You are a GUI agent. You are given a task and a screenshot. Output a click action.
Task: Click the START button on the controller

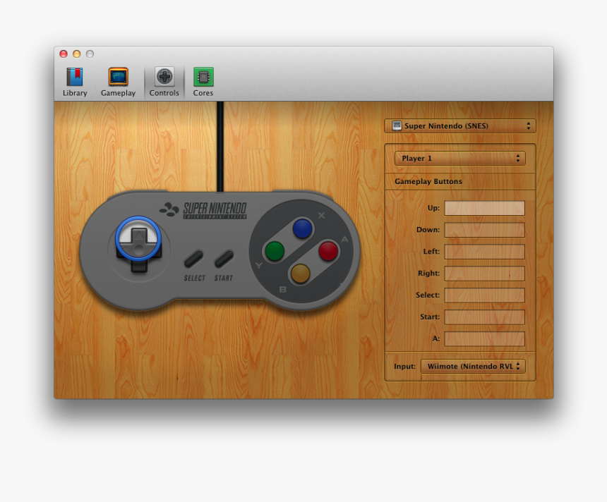(224, 259)
